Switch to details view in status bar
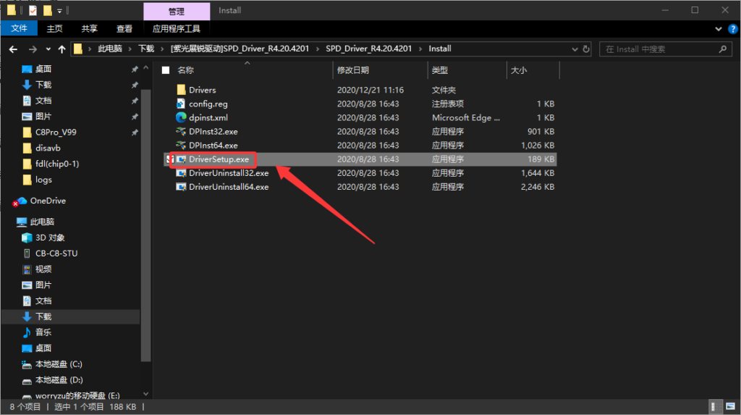Image resolution: width=741 pixels, height=415 pixels. click(716, 406)
